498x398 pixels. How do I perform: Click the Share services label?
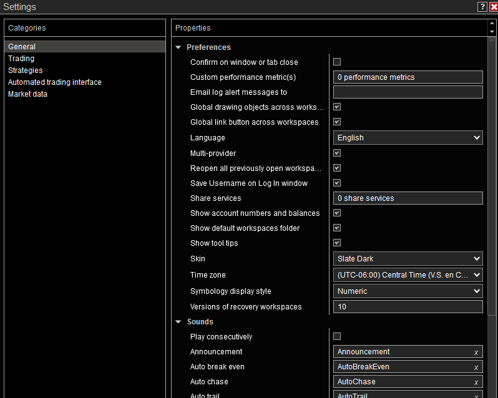[215, 198]
